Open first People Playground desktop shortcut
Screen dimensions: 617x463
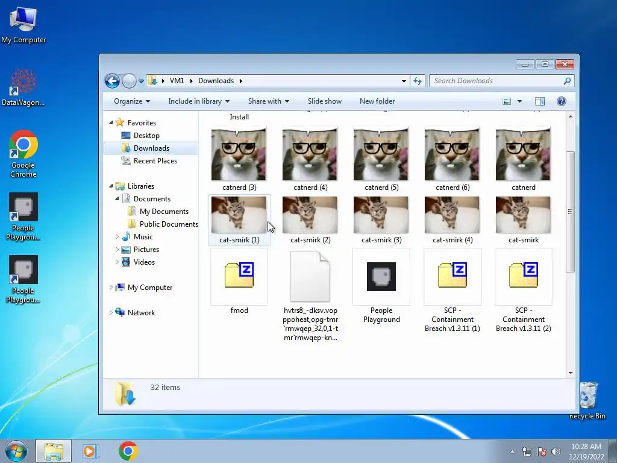pos(23,216)
